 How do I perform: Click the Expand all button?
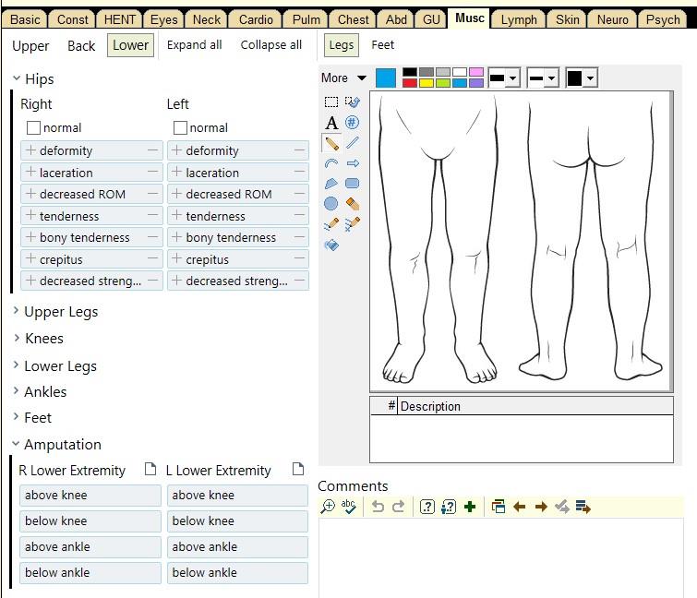point(194,45)
